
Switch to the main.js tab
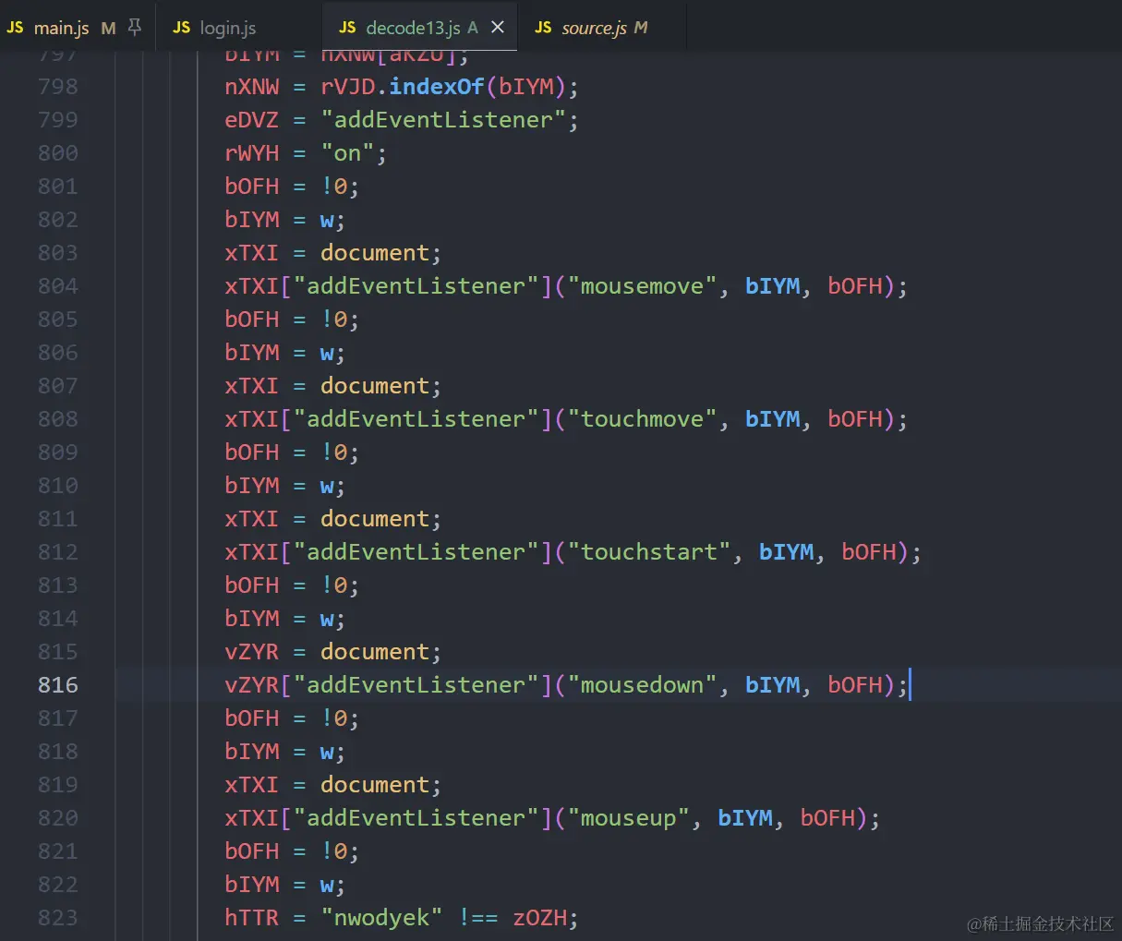click(x=77, y=28)
